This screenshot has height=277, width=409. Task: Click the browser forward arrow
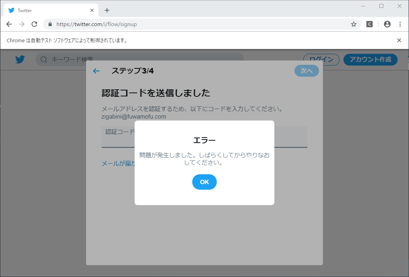22,24
